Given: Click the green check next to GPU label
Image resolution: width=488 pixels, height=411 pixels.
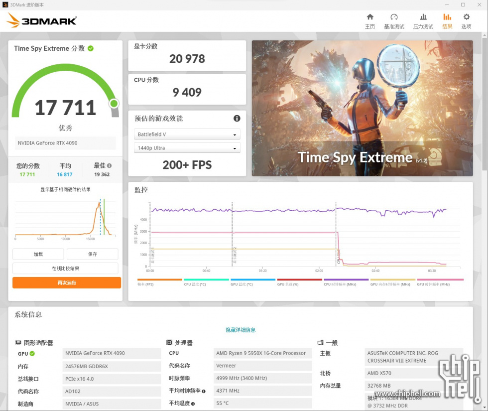Looking at the screenshot, I should tap(32, 353).
